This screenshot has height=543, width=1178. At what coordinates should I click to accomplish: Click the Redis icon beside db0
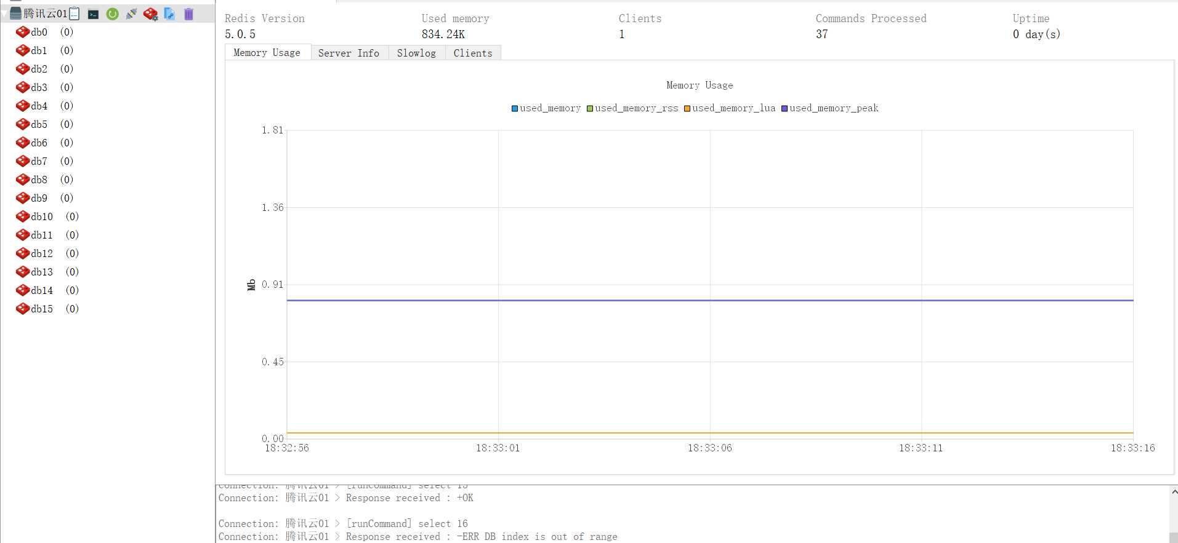22,32
